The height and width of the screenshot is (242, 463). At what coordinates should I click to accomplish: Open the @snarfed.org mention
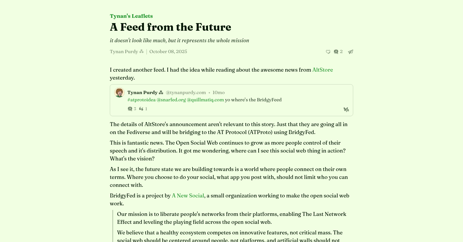coord(171,100)
